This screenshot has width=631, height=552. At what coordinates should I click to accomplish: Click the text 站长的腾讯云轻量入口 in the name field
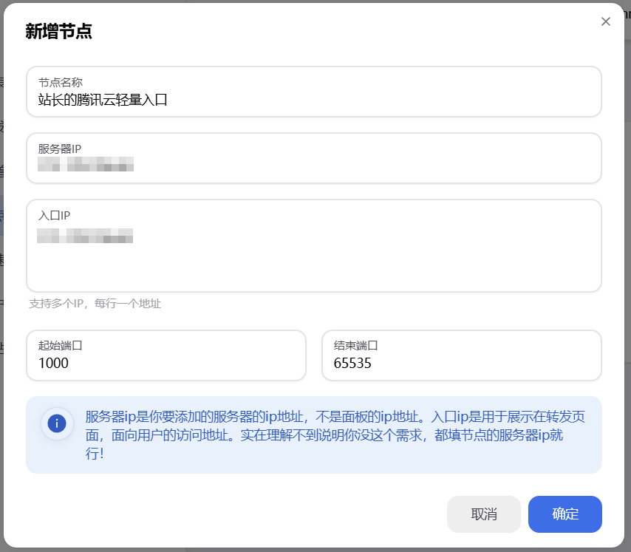[x=103, y=100]
